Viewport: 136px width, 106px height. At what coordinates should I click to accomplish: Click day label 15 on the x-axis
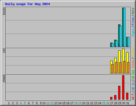click(x=64, y=103)
